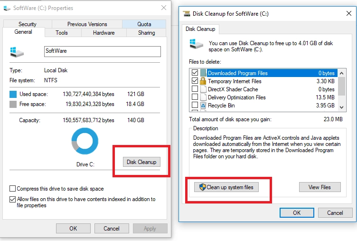Image resolution: width=357 pixels, height=241 pixels.
Task: Select the Temporary Internet Files row text
Action: [x=235, y=81]
